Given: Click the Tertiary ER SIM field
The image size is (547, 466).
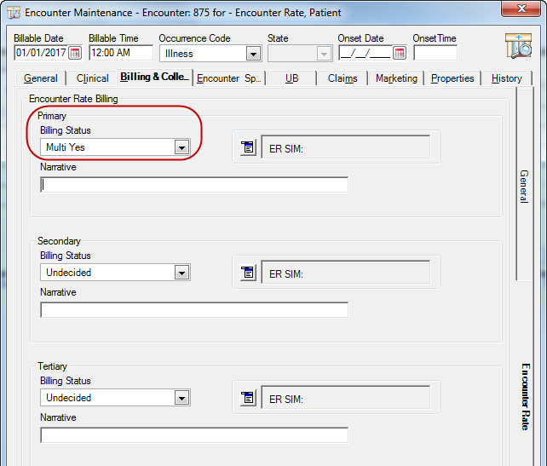Looking at the screenshot, I should pyautogui.click(x=345, y=398).
